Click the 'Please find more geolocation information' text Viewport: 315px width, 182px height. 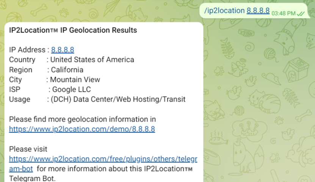(82, 119)
